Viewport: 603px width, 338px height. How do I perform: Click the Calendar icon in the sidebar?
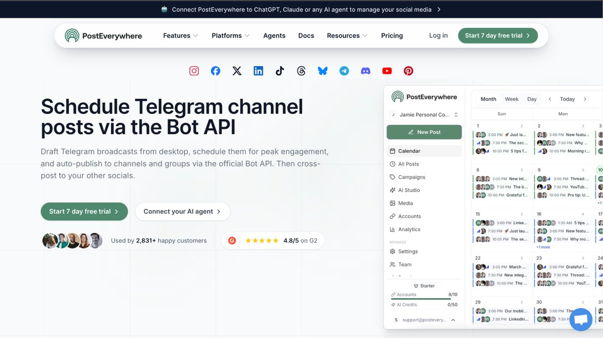pos(393,151)
